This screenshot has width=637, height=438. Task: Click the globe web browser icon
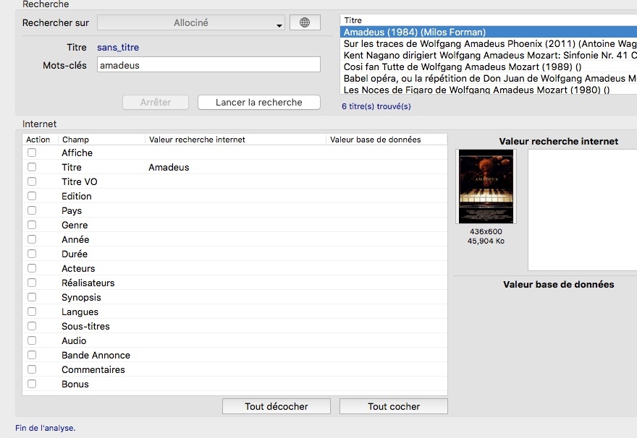(x=305, y=23)
